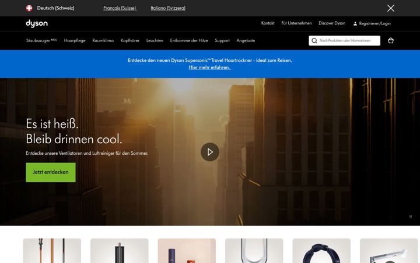Open Entkomme der Hitze menu item
The width and height of the screenshot is (420, 263).
click(x=189, y=40)
